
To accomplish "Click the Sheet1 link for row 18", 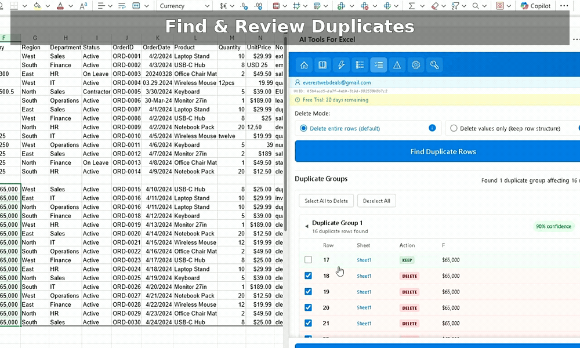I will 364,276.
